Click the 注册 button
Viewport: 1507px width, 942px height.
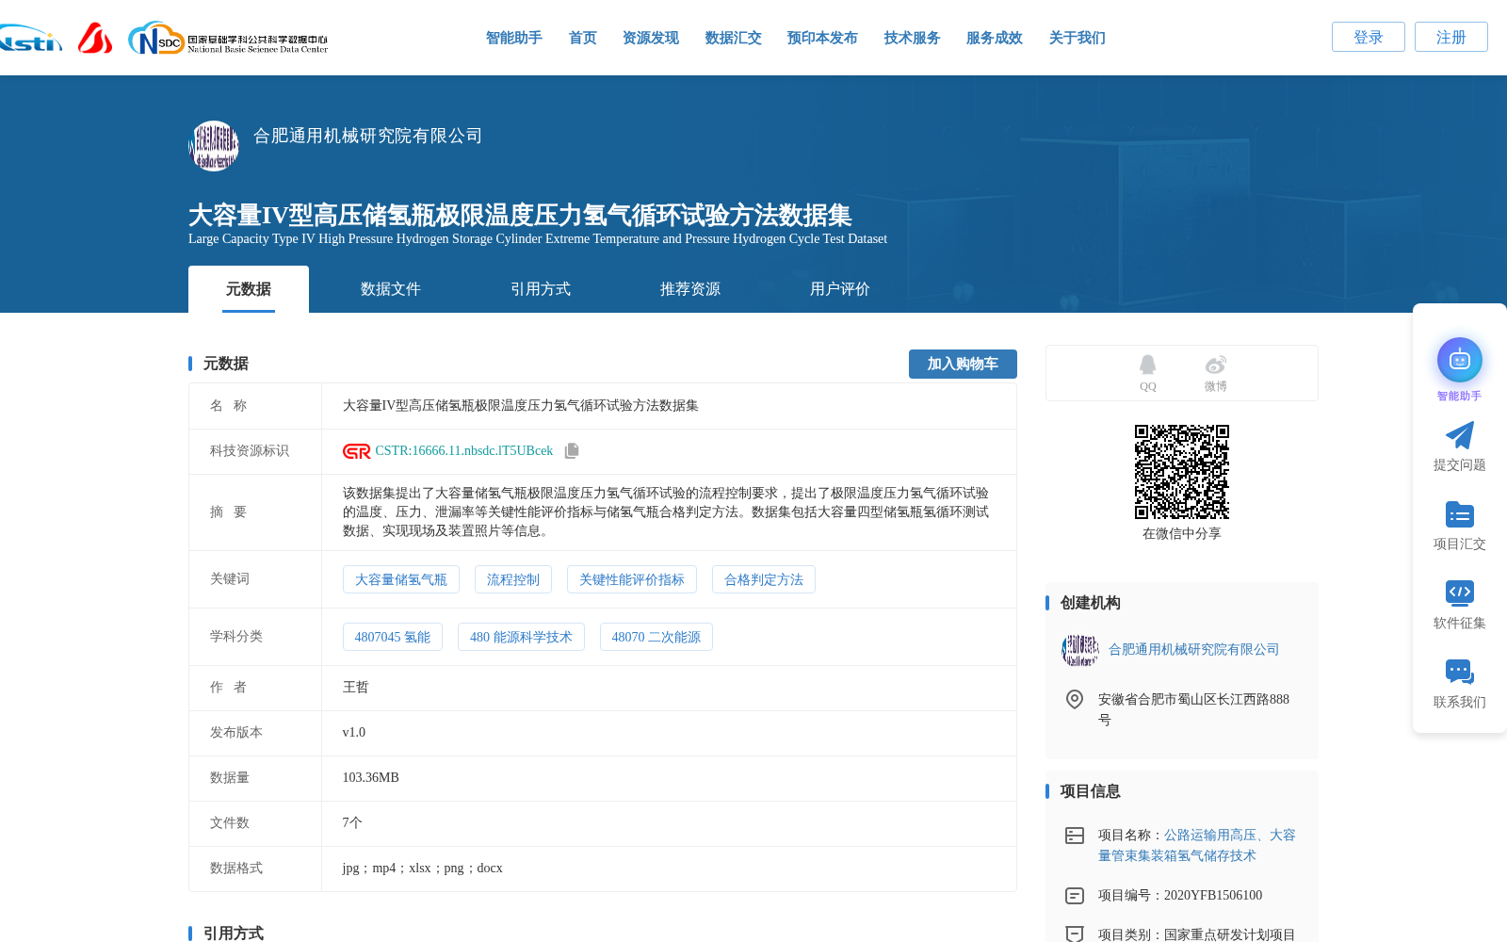coord(1451,37)
